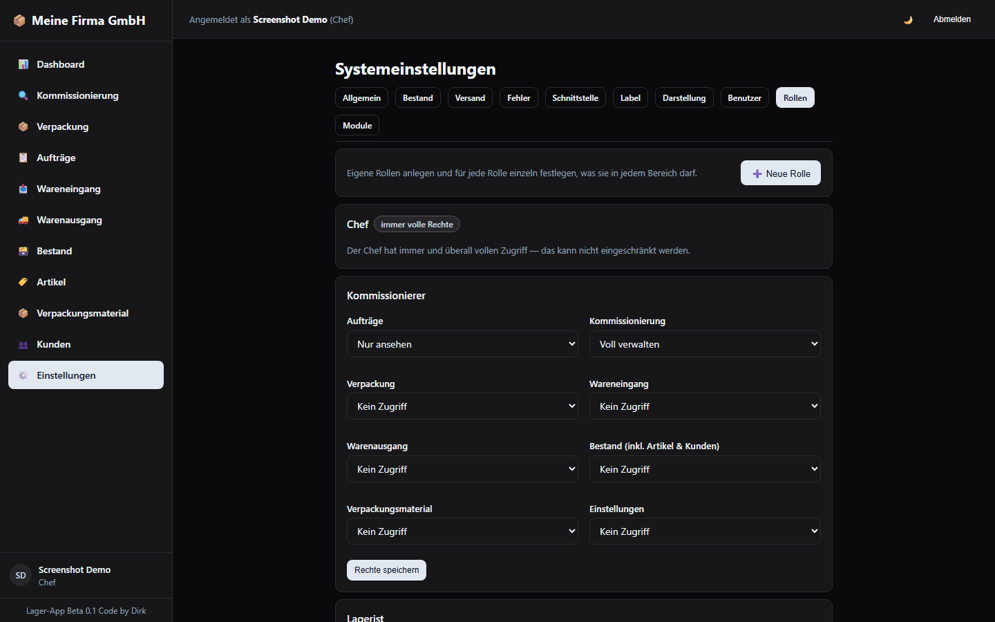Viewport: 995px width, 622px height.
Task: Open the Warenausgang permission dropdown
Action: [x=462, y=469]
